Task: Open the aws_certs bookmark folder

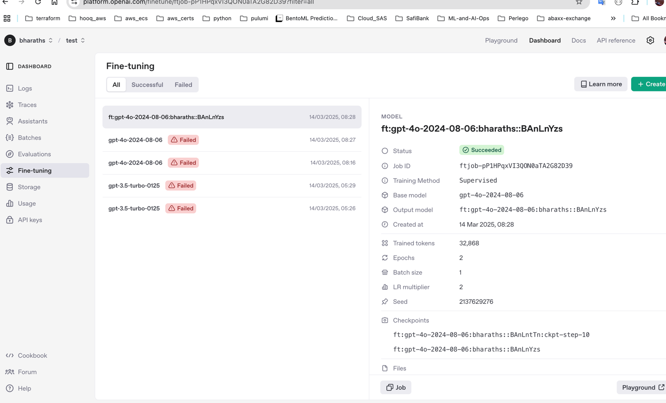Action: (x=175, y=18)
